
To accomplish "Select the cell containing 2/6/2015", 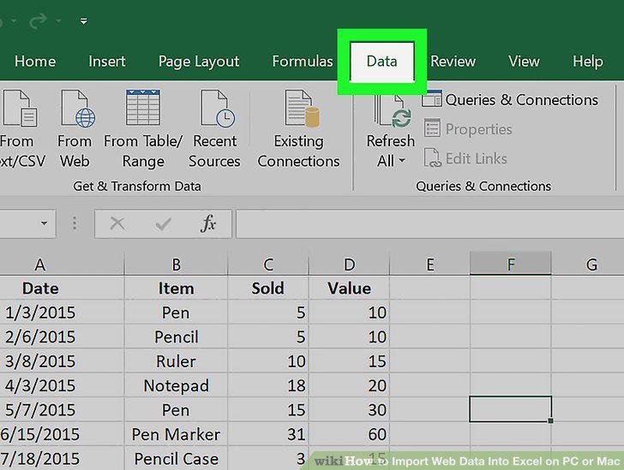I will coord(62,336).
